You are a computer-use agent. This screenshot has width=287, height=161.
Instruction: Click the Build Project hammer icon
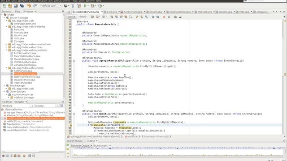click(73, 6)
